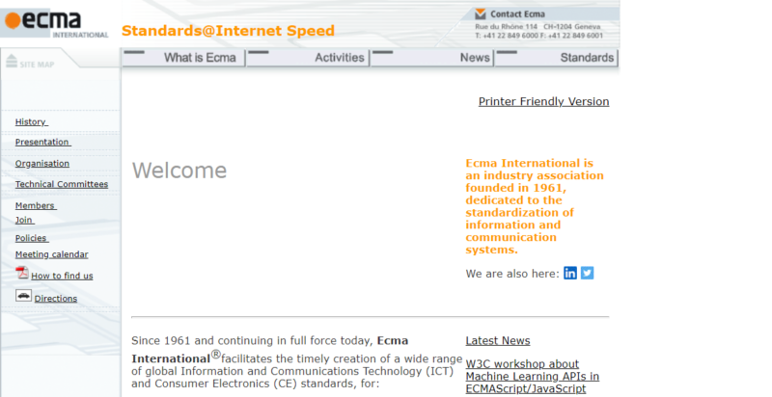Viewport: 772px width, 397px height.
Task: Click the Site Map icon
Action: click(12, 62)
